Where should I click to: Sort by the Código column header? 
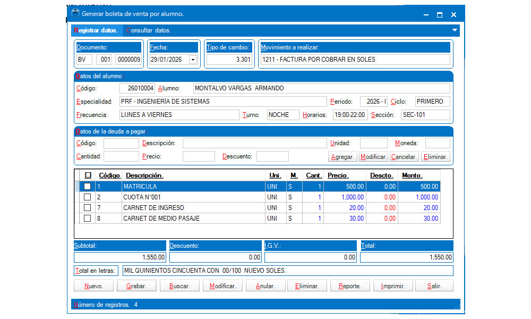point(109,175)
